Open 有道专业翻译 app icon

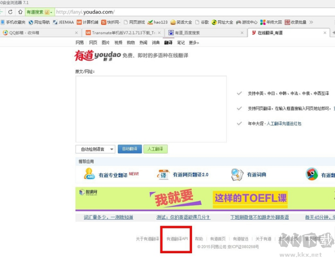pyautogui.click(x=89, y=174)
